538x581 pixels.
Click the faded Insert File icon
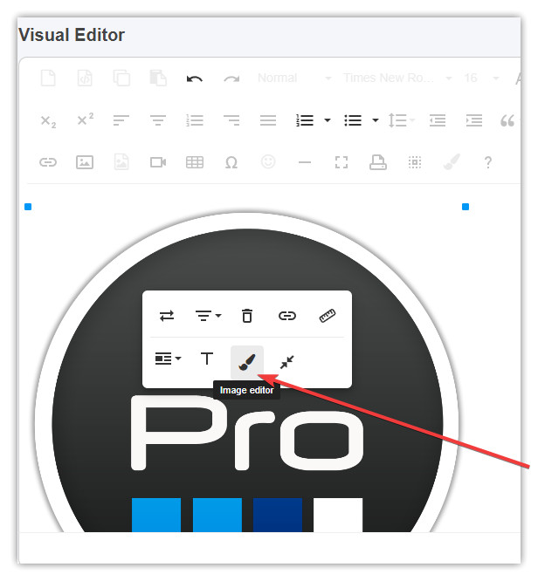pos(121,162)
